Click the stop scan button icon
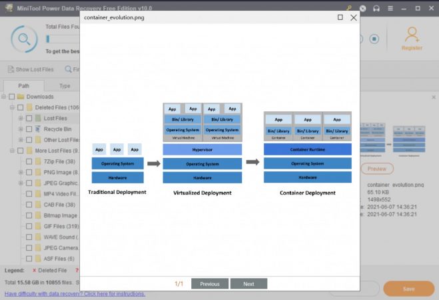 tap(374, 39)
